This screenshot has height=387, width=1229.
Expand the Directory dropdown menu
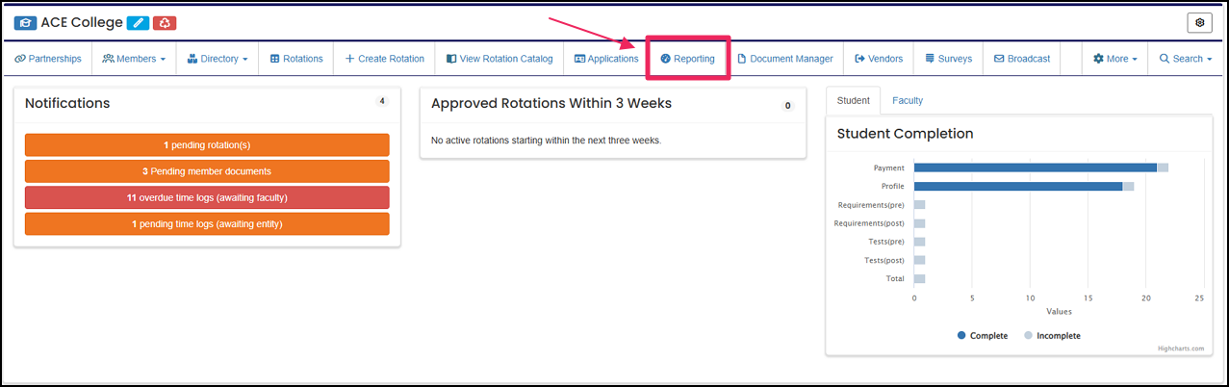coord(218,59)
